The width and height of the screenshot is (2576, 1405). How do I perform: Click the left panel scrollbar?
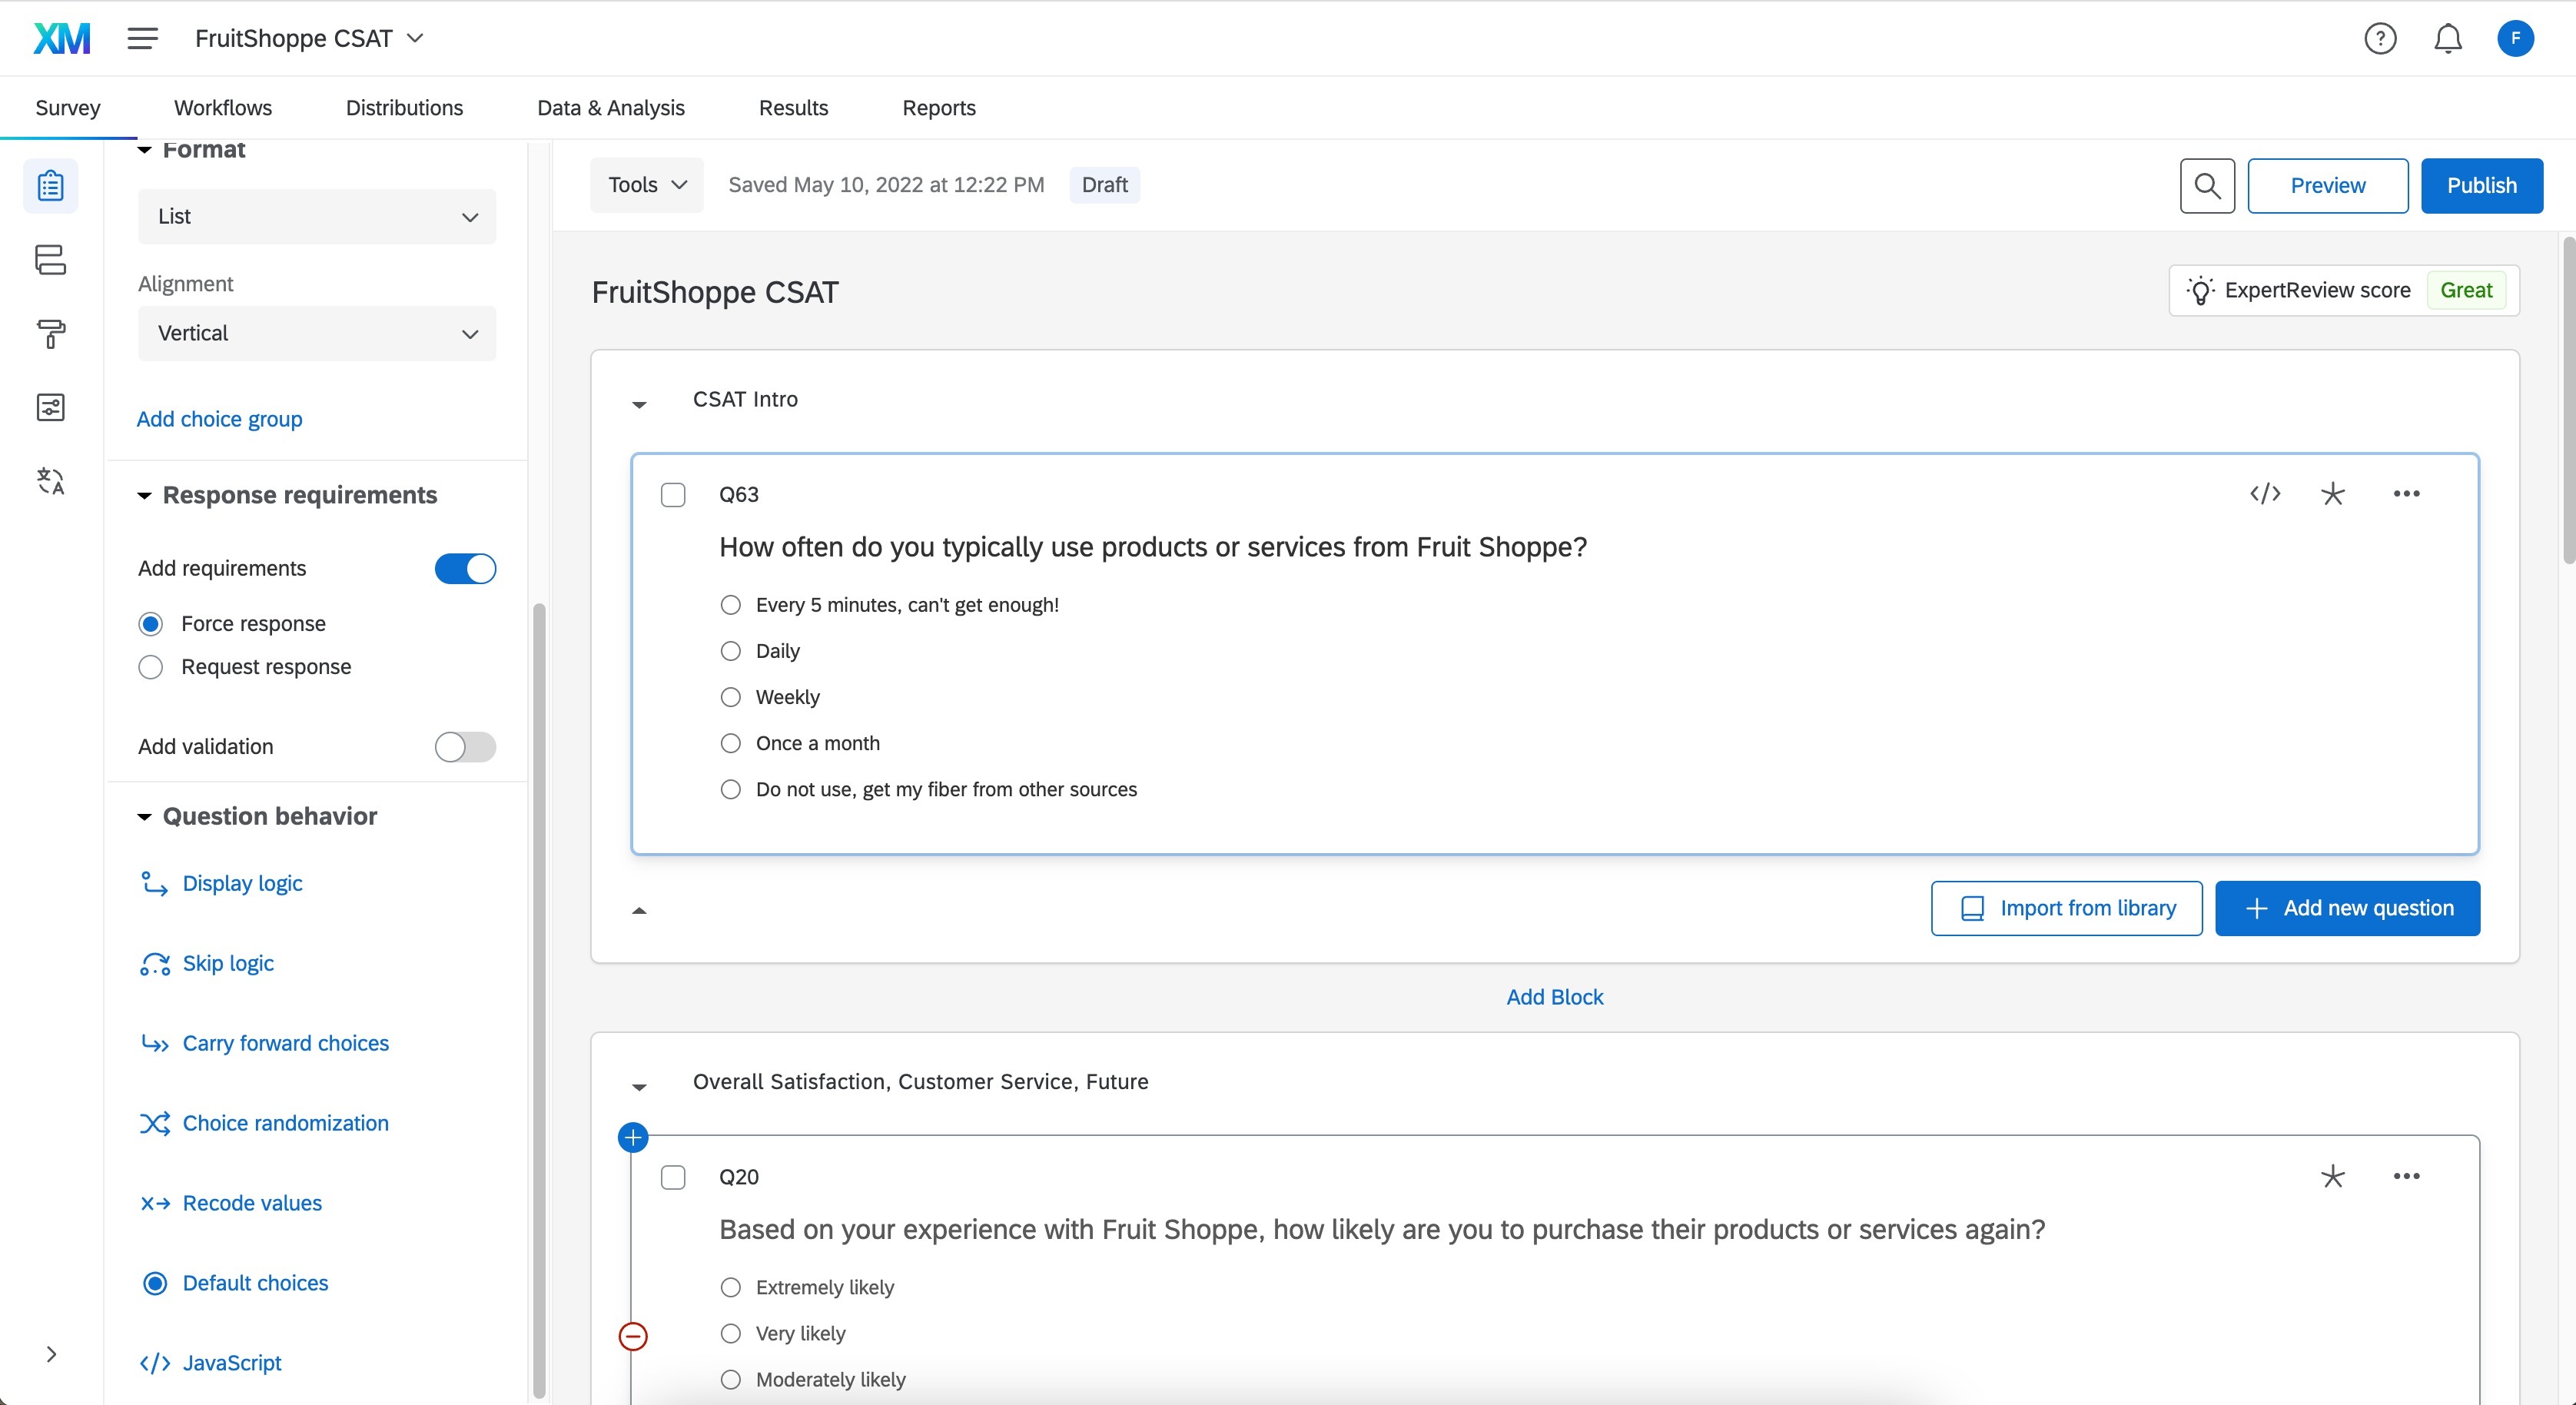[540, 1000]
